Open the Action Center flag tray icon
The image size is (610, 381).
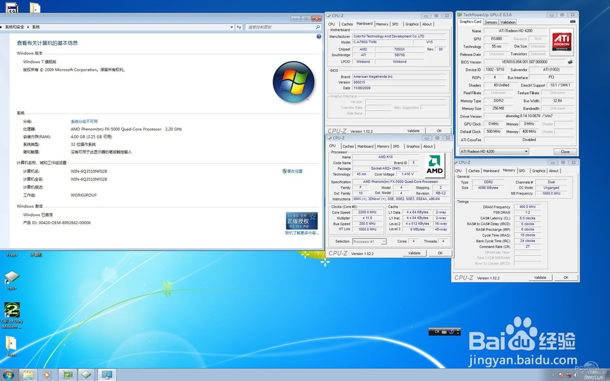click(x=561, y=375)
